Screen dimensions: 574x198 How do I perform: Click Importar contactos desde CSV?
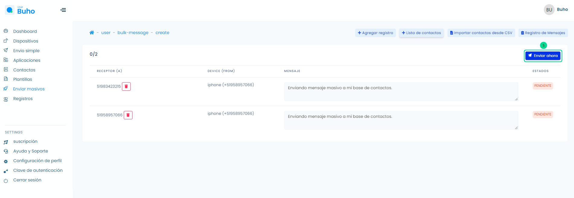(x=481, y=33)
